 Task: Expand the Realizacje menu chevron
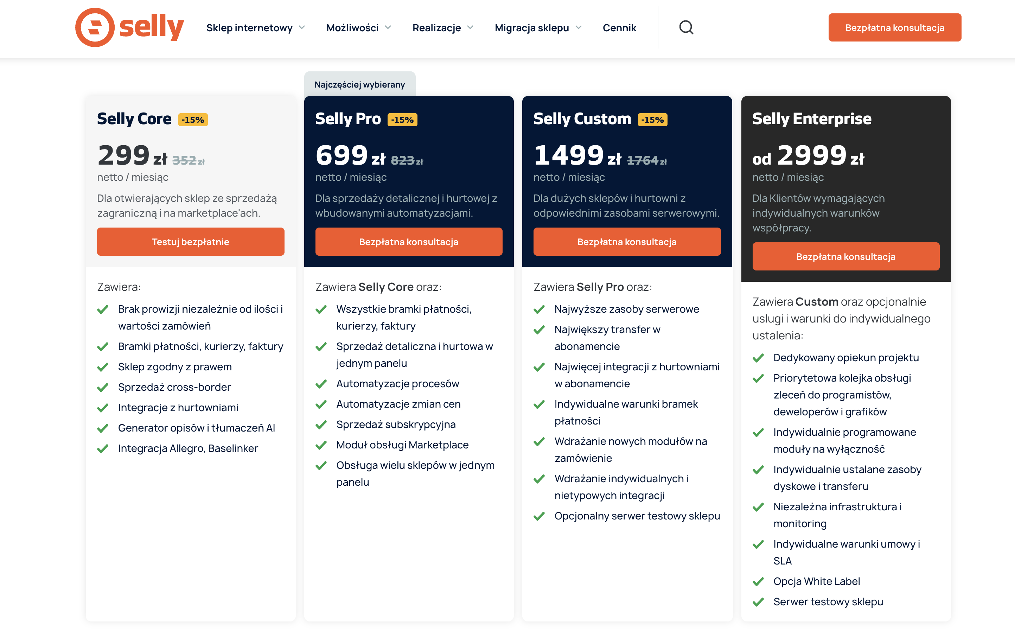pos(470,27)
